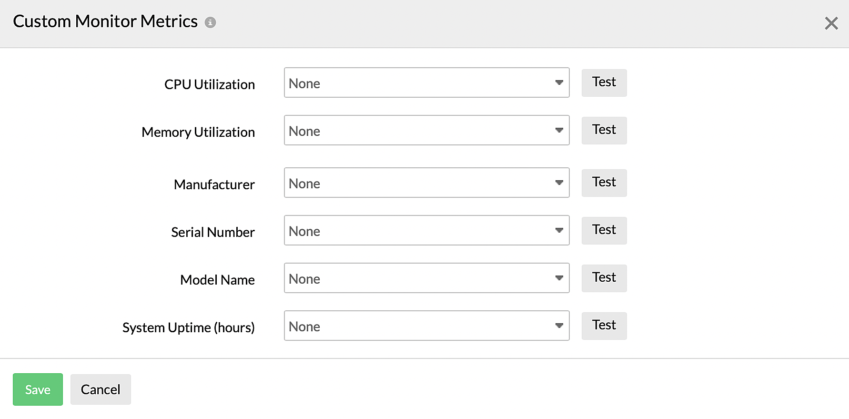Open the Manufacturer dropdown
This screenshot has height=419, width=849.
(426, 183)
